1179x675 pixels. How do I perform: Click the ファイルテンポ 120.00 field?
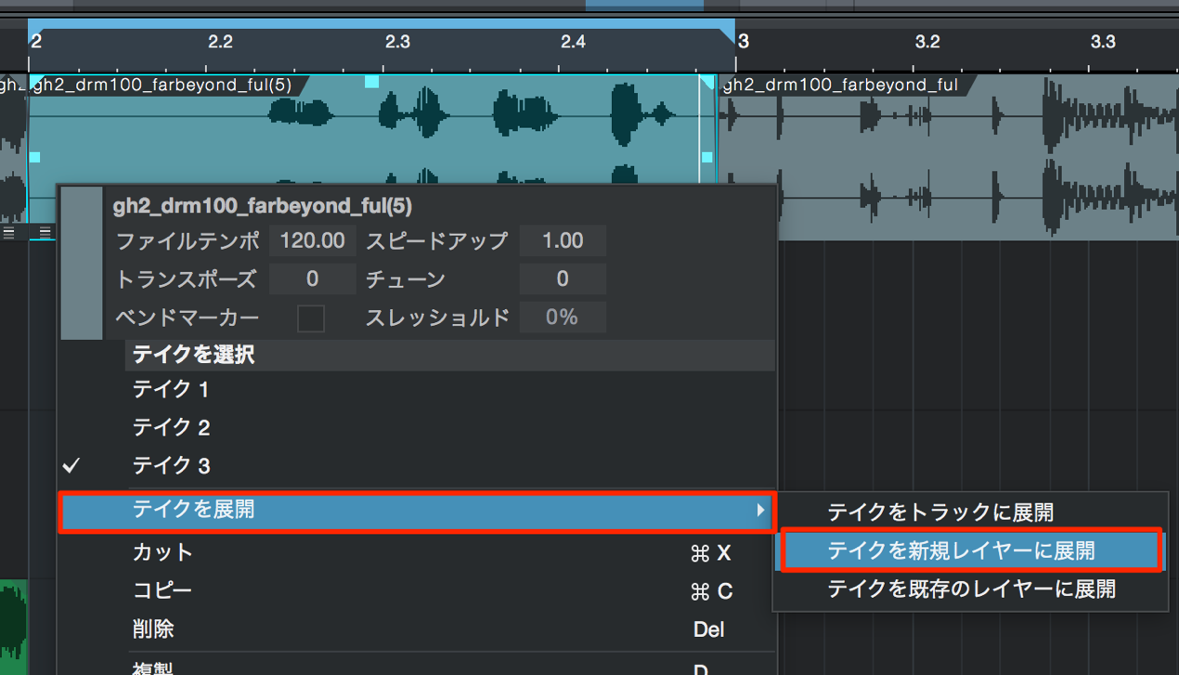[x=313, y=240]
